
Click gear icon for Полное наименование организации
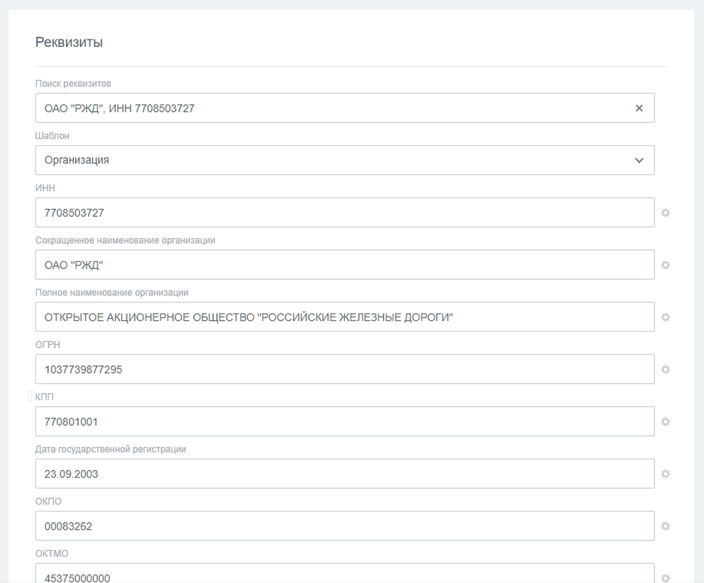[x=665, y=317]
